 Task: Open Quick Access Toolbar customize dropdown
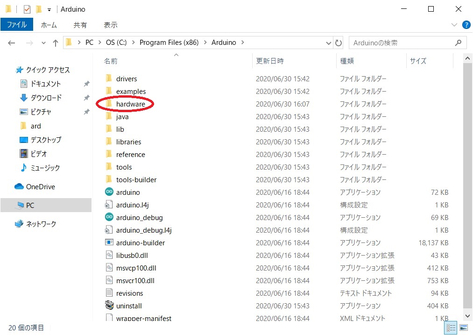point(49,9)
